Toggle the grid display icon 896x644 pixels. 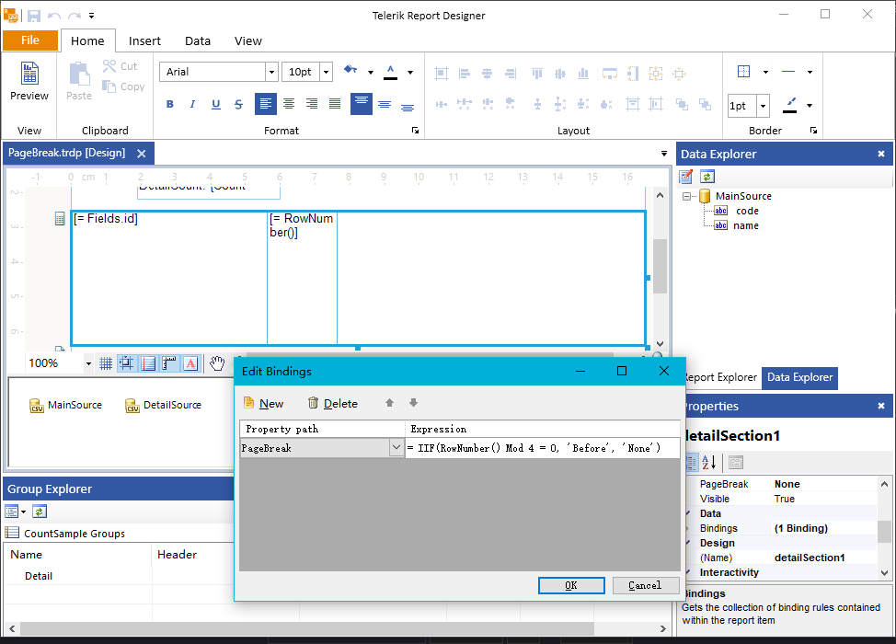pyautogui.click(x=106, y=363)
